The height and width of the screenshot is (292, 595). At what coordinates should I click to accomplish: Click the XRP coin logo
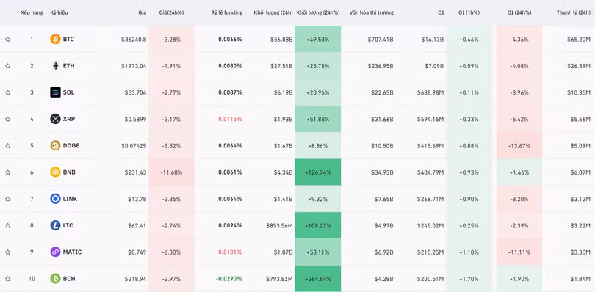(x=55, y=119)
